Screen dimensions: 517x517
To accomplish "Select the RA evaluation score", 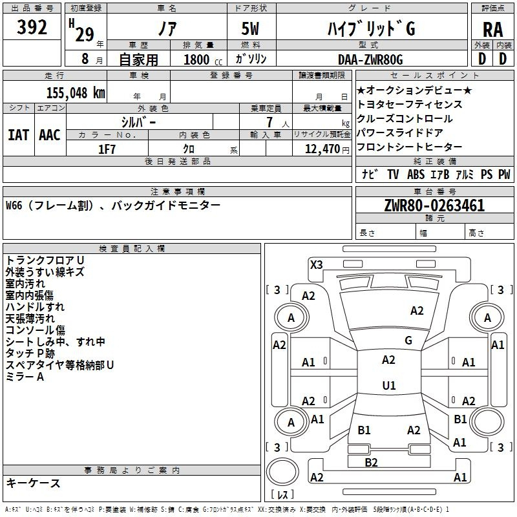I will point(493,29).
